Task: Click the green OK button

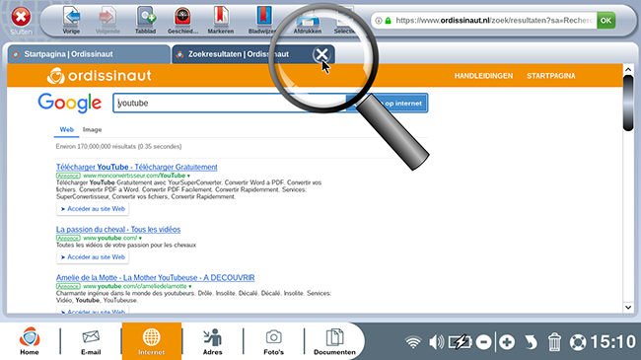Action: tap(605, 20)
